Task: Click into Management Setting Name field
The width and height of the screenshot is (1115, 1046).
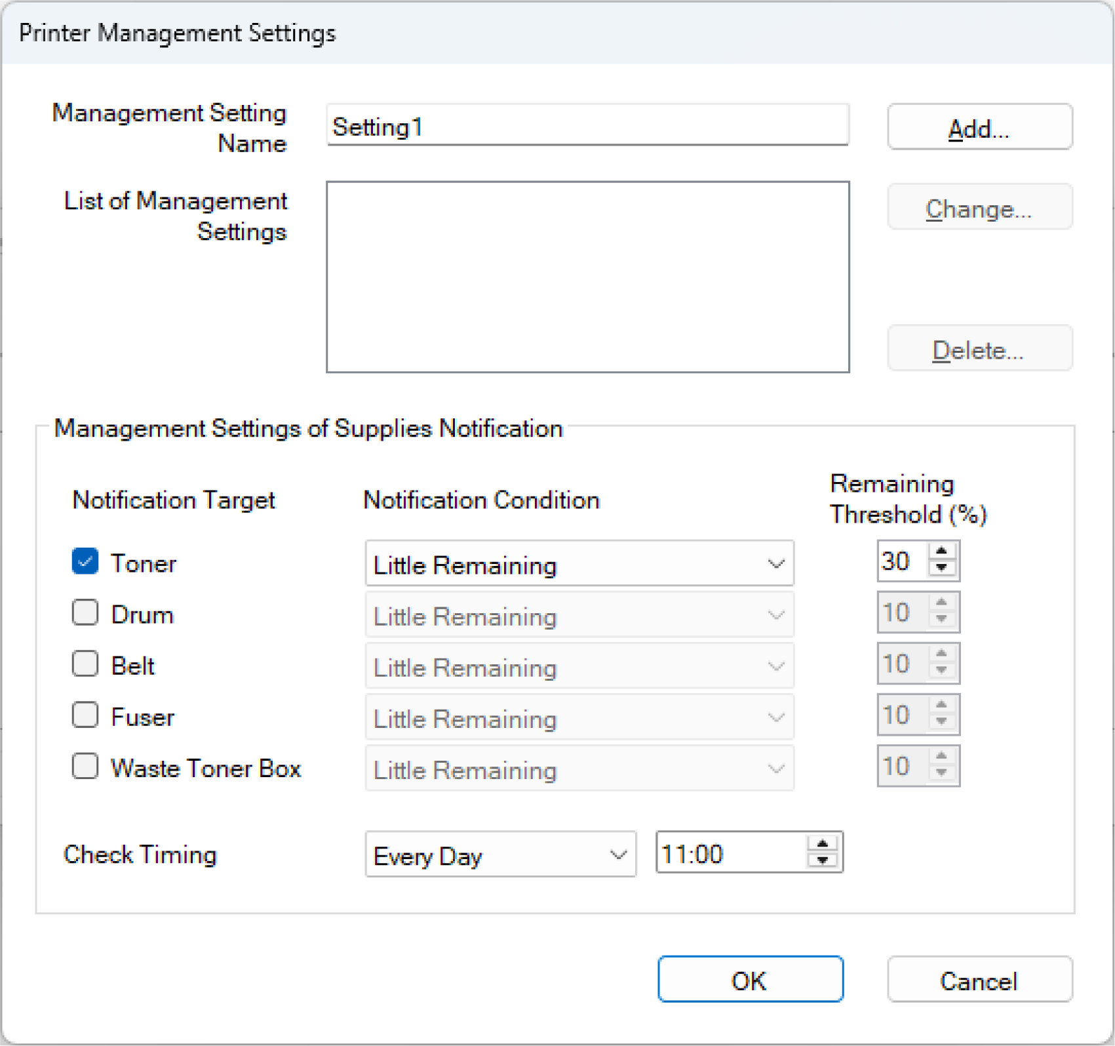Action: point(587,126)
